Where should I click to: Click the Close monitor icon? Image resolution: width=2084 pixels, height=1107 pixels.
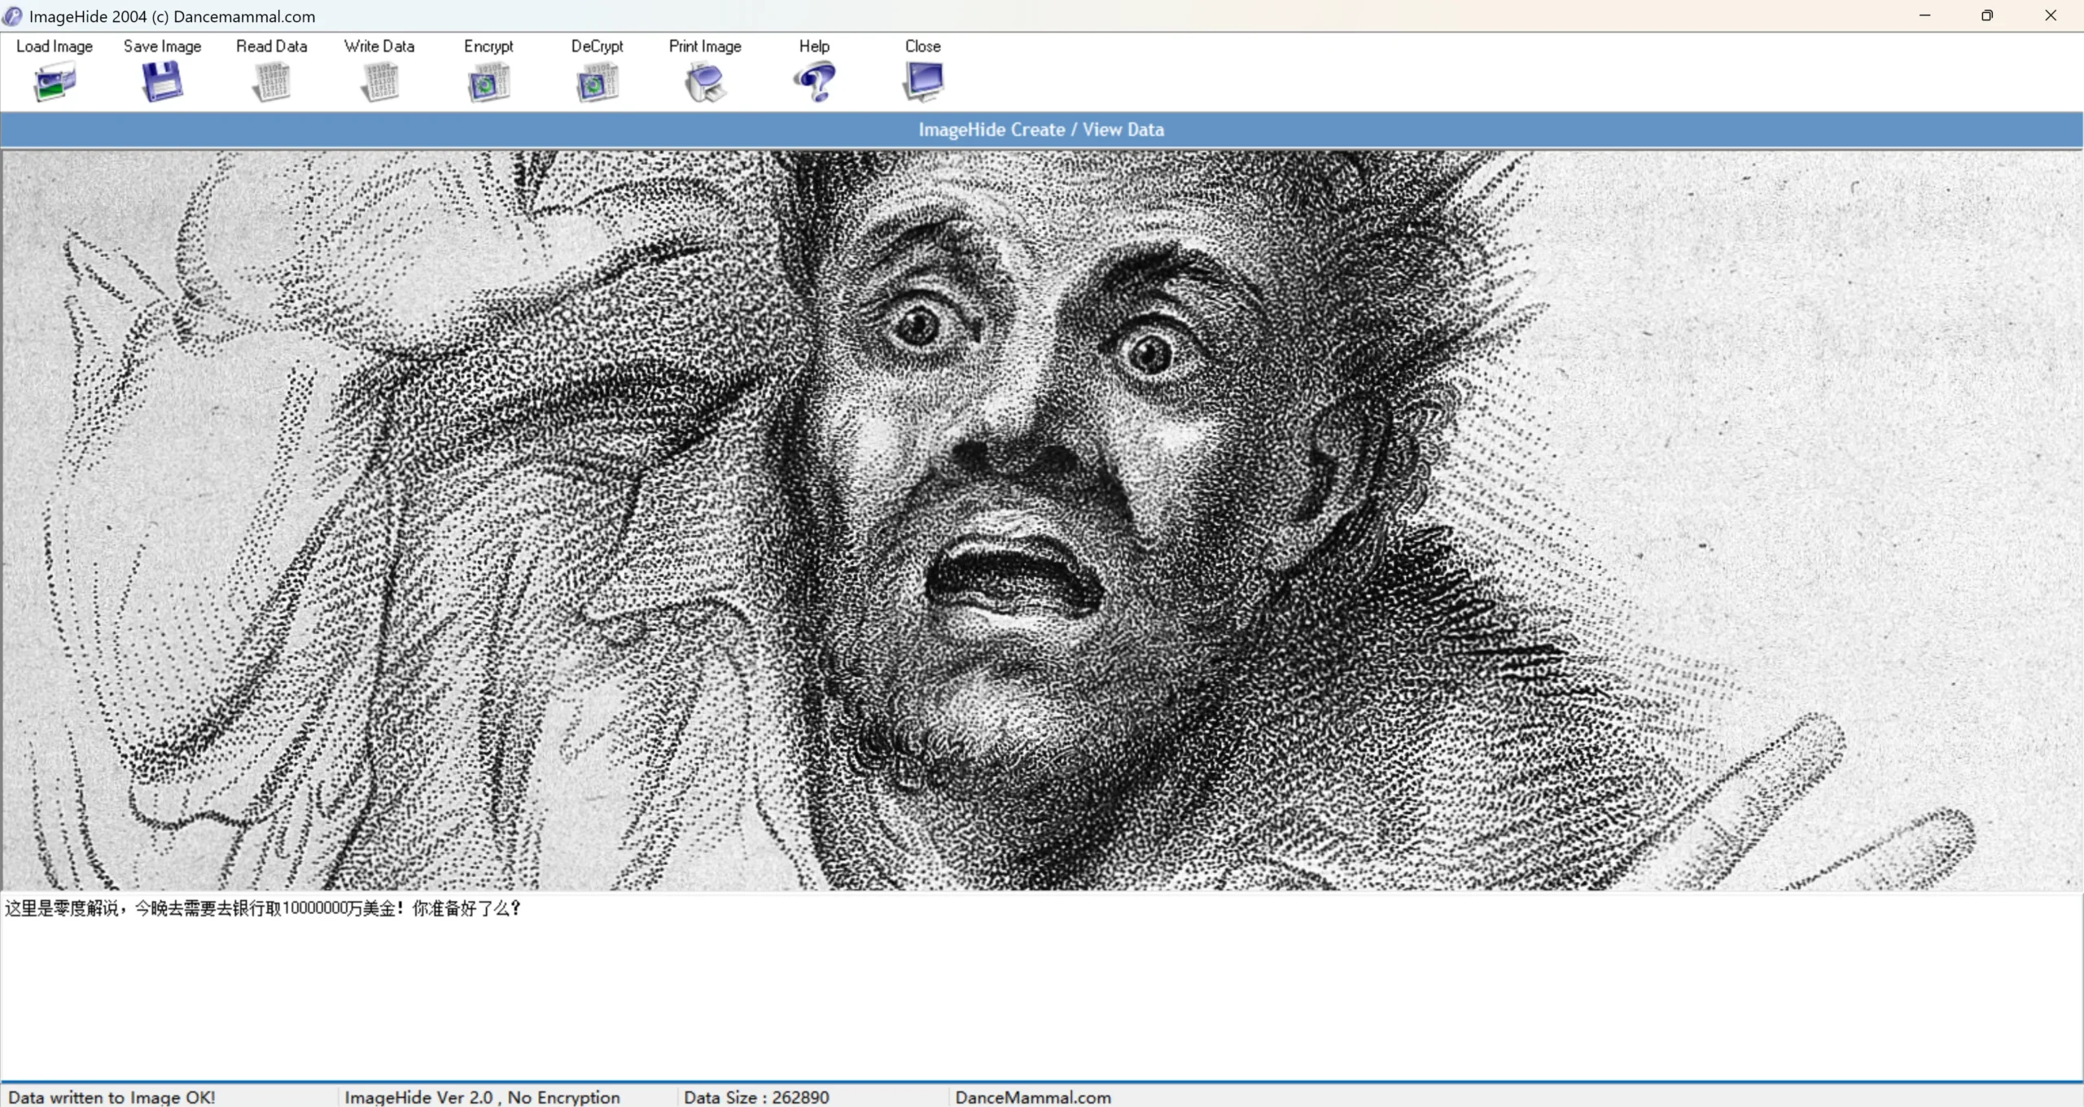(922, 82)
